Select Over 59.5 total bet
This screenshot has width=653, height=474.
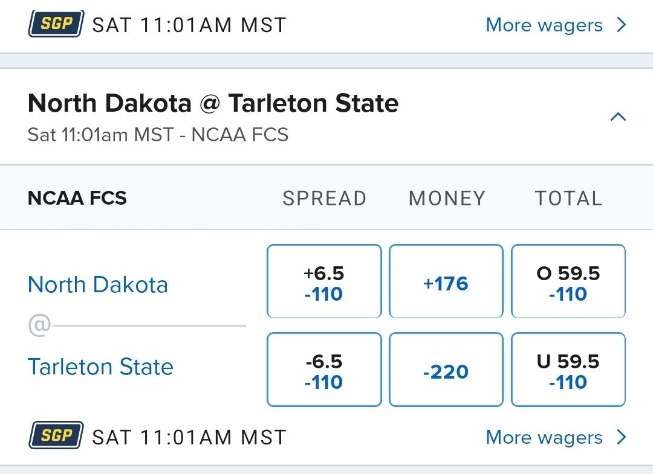pyautogui.click(x=568, y=281)
